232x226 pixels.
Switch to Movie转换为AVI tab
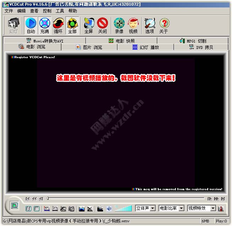[45, 41]
